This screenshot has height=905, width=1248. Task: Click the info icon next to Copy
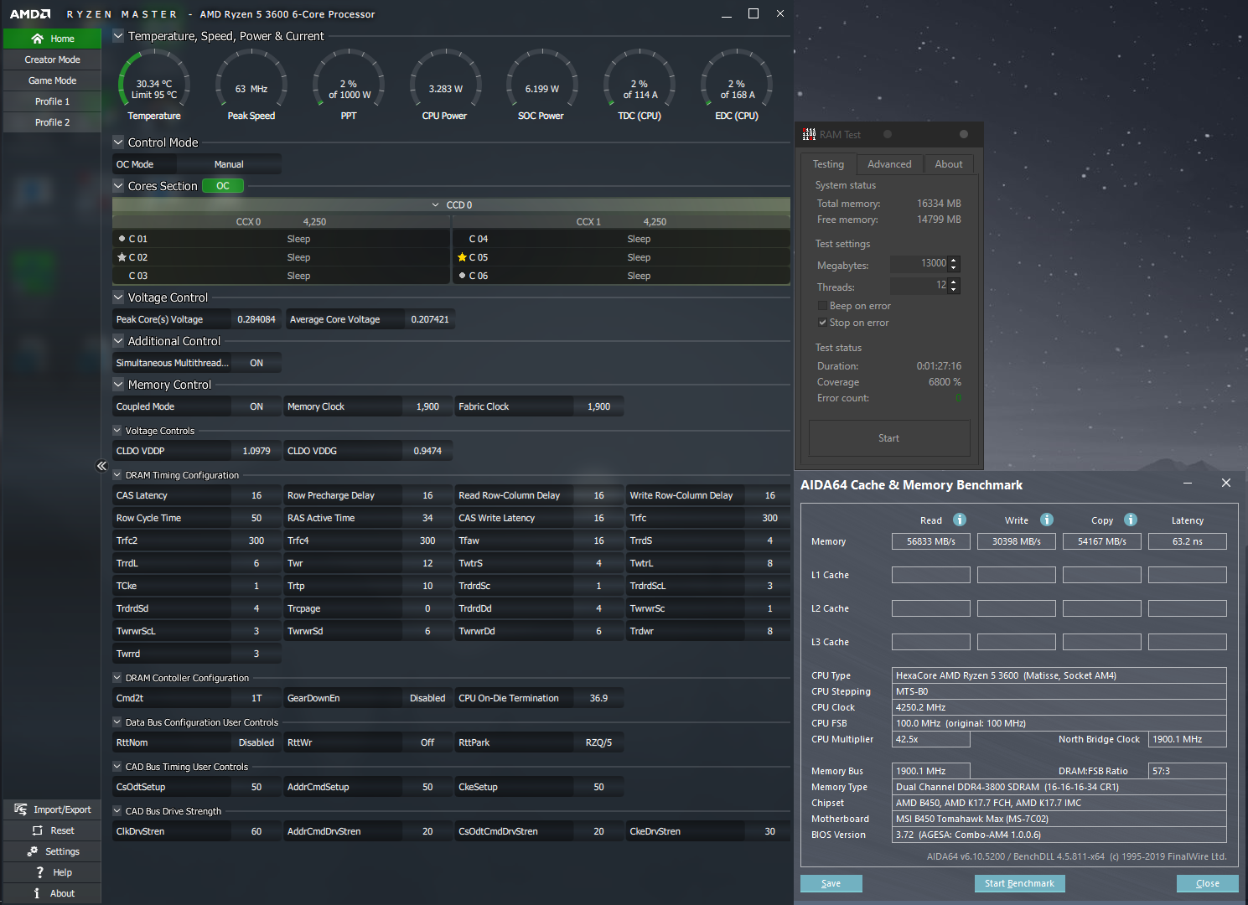(1131, 520)
